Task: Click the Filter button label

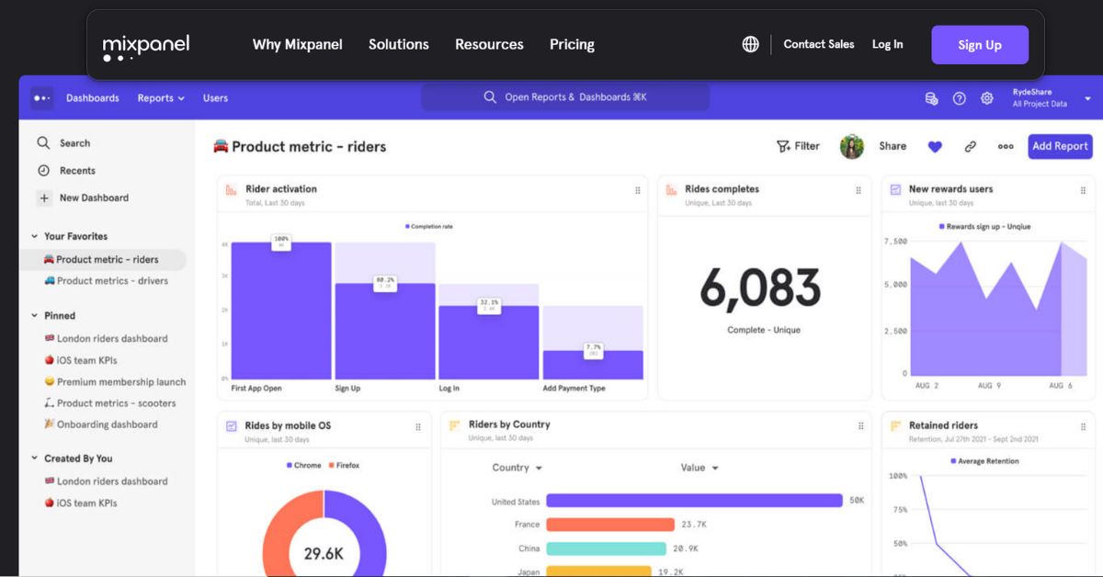Action: (x=807, y=146)
